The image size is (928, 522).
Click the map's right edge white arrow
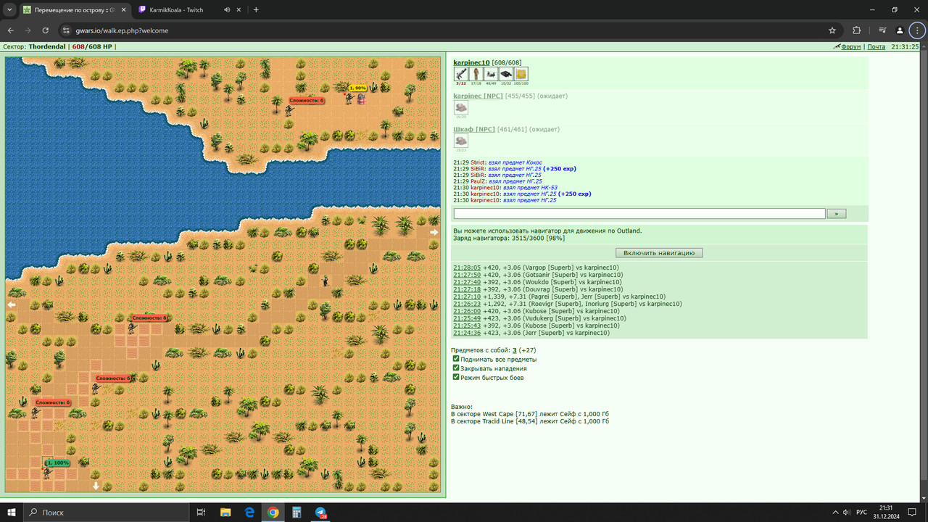pyautogui.click(x=434, y=233)
